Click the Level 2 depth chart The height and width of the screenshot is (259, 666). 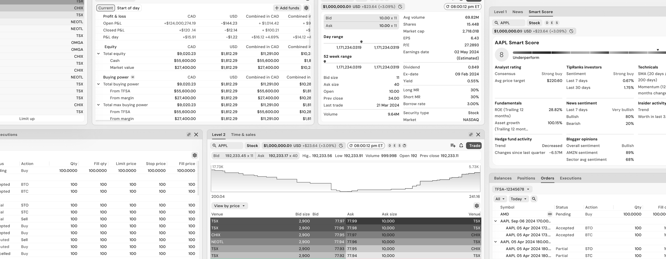point(346,178)
